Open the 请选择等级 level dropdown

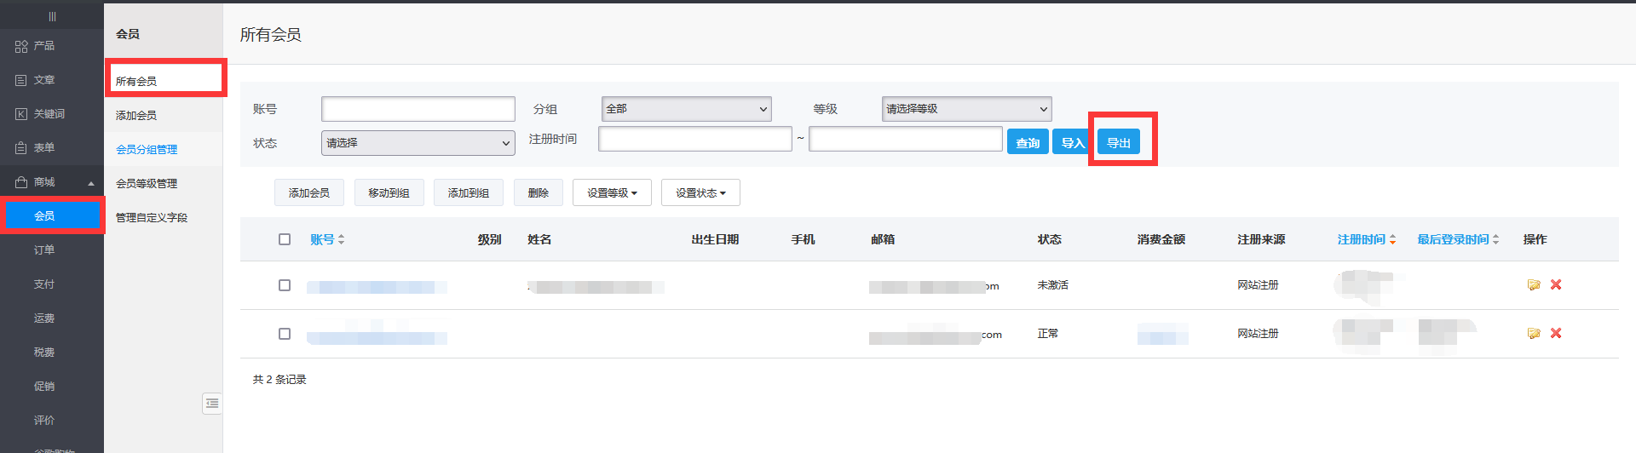(x=966, y=109)
